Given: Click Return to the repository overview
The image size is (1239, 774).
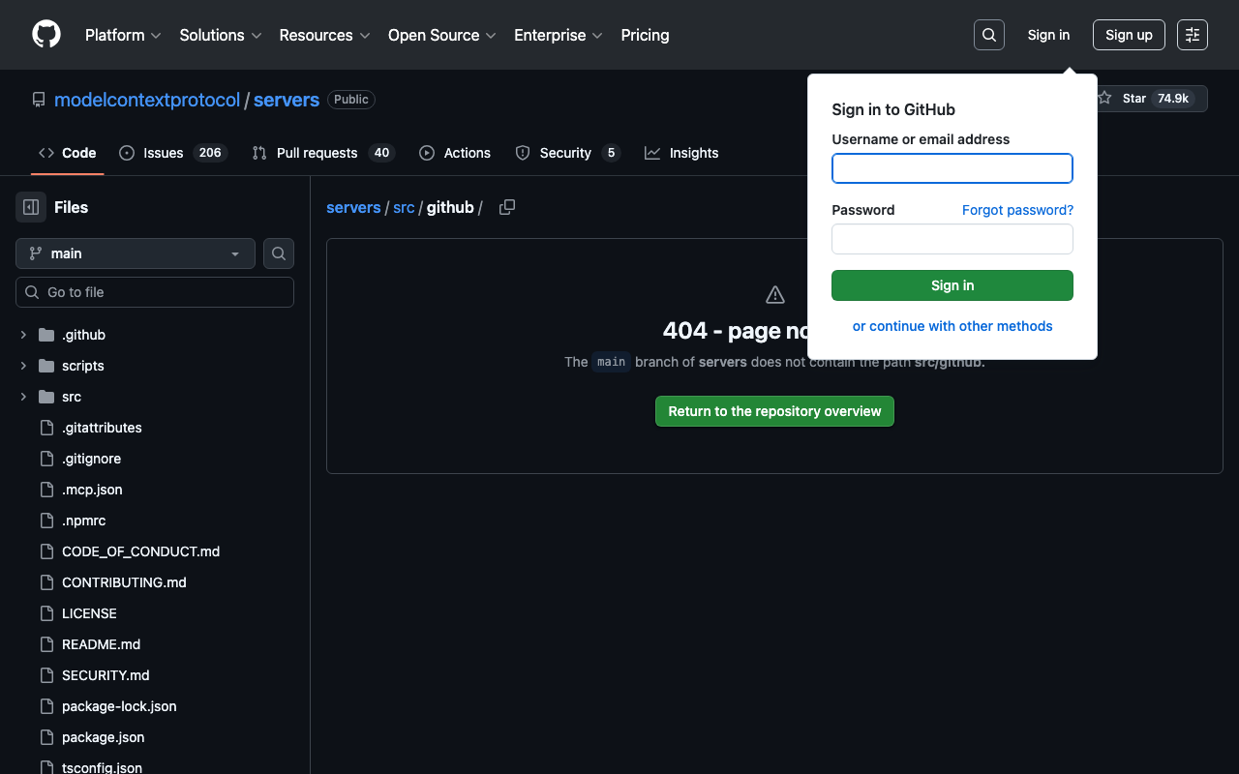Looking at the screenshot, I should pyautogui.click(x=774, y=411).
